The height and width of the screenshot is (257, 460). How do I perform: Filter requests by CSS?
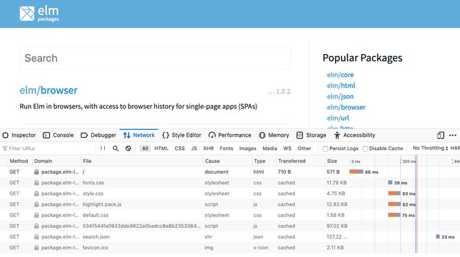point(179,148)
